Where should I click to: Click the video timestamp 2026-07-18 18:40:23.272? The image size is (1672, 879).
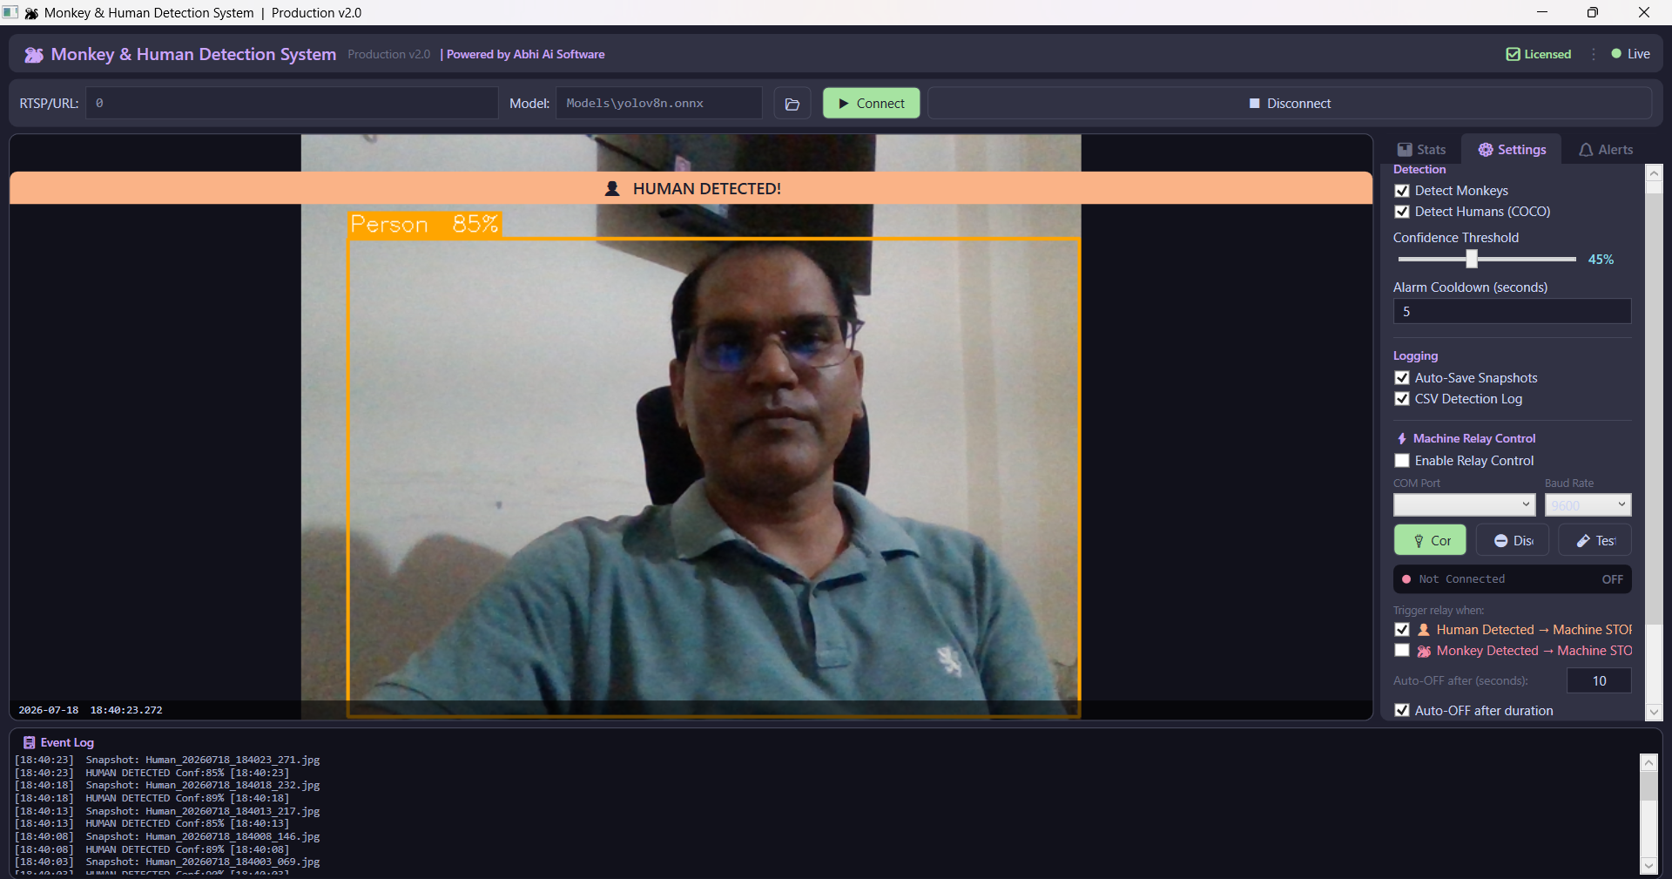tap(91, 710)
